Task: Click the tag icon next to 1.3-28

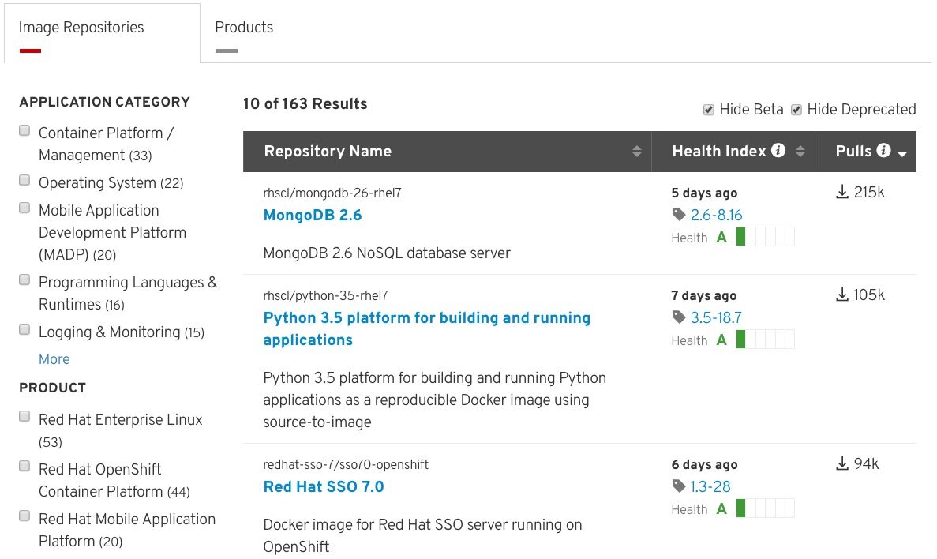Action: [x=678, y=486]
